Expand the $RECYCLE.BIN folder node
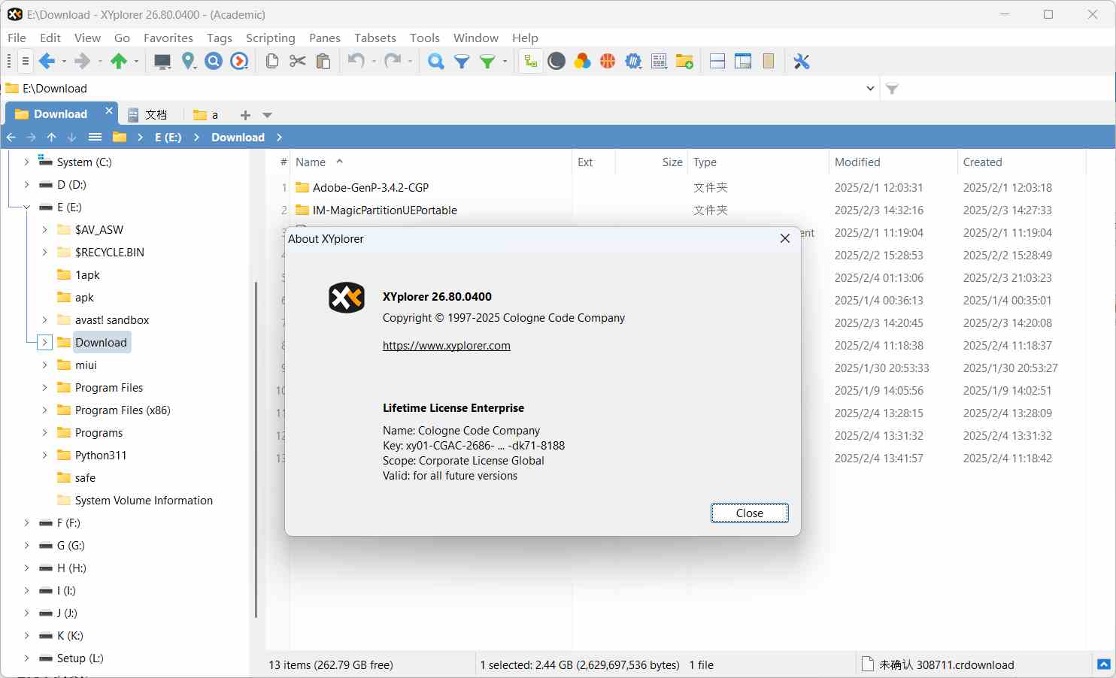Image resolution: width=1116 pixels, height=678 pixels. [44, 252]
